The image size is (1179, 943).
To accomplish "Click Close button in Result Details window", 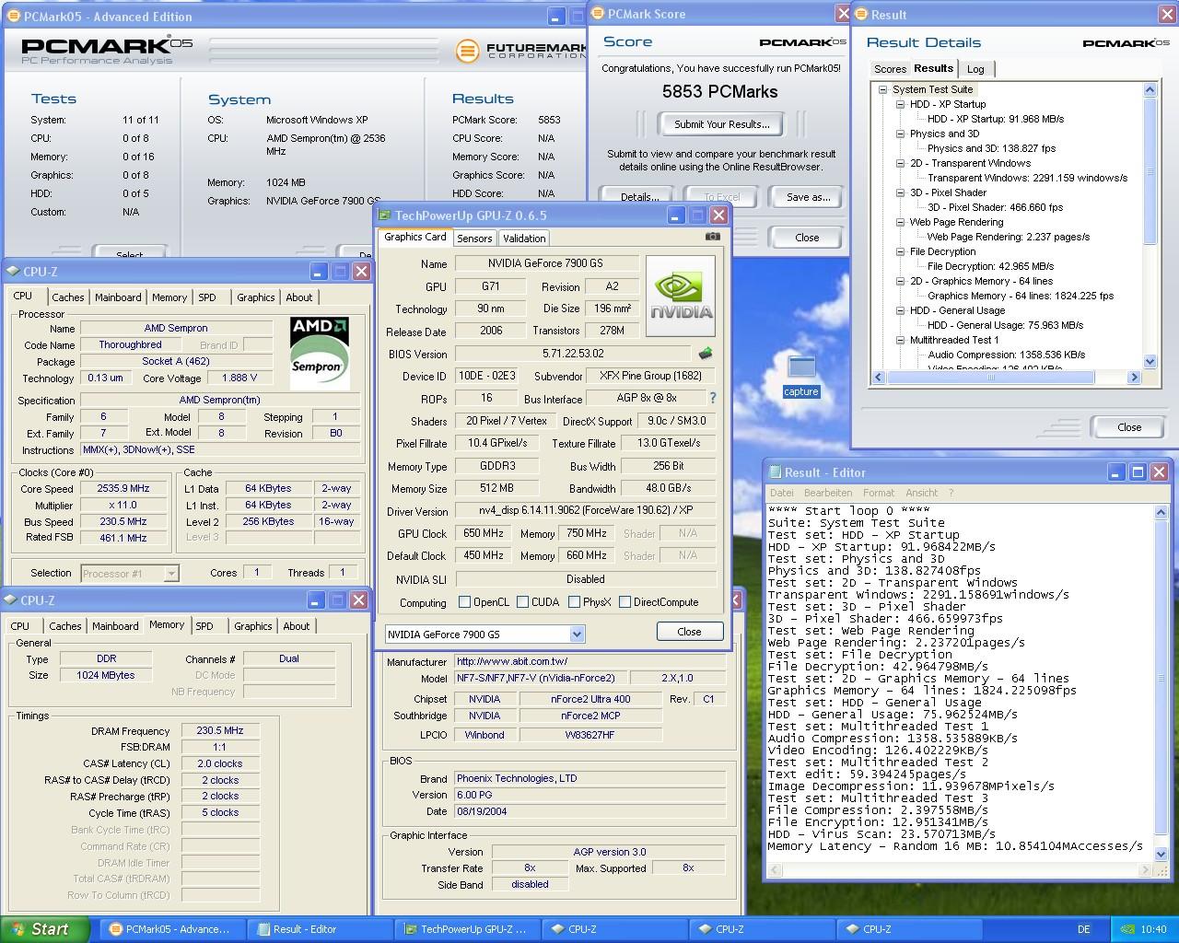I will click(x=1129, y=427).
